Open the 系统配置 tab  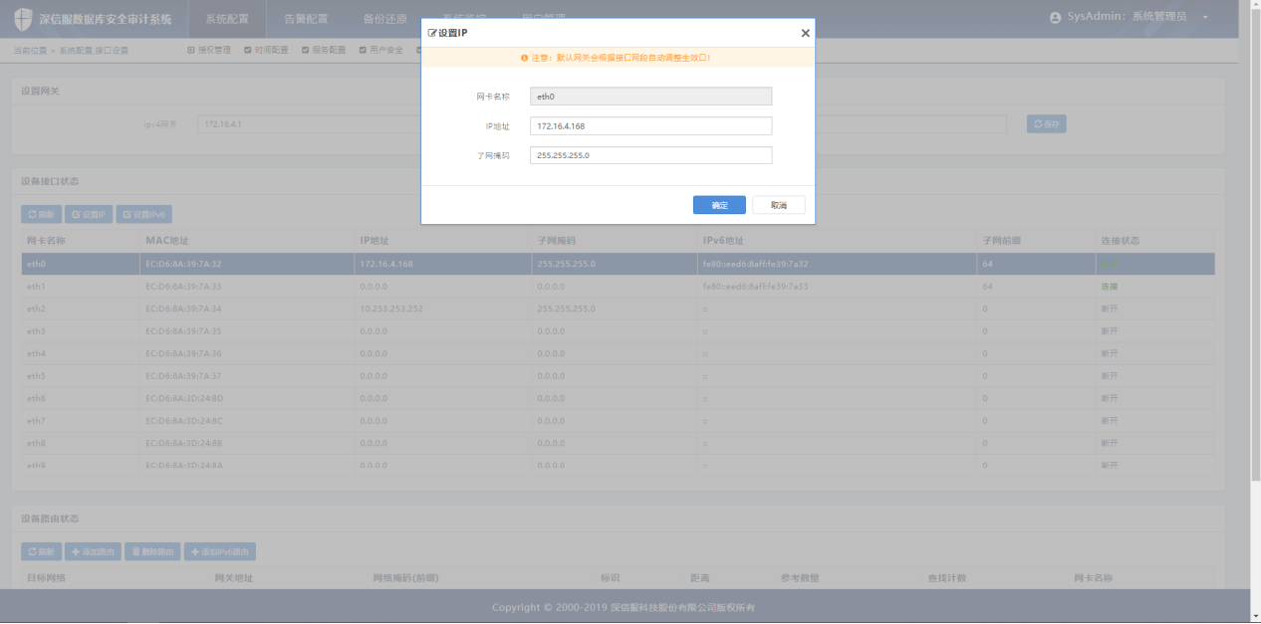point(225,19)
